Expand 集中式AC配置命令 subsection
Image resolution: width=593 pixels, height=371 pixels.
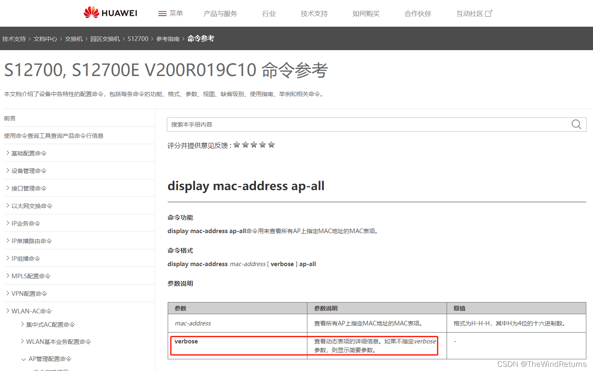coord(23,324)
